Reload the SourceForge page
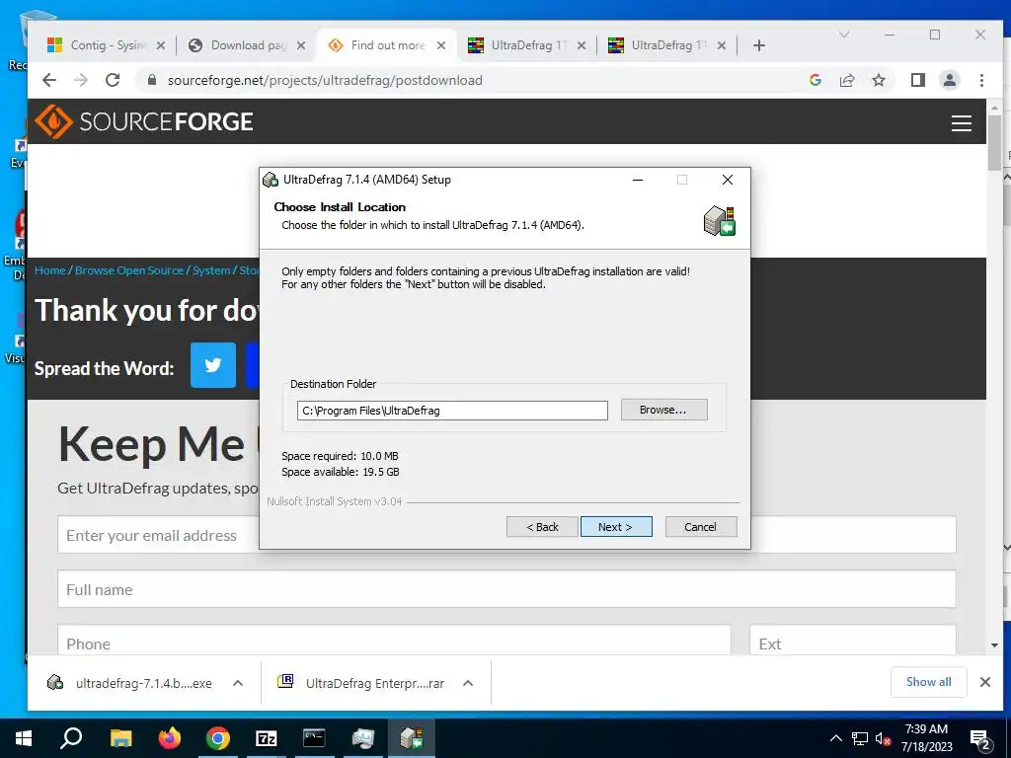 point(113,80)
